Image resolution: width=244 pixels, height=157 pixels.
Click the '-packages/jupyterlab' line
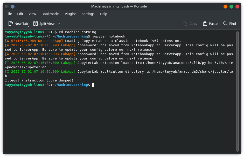(x=26, y=67)
